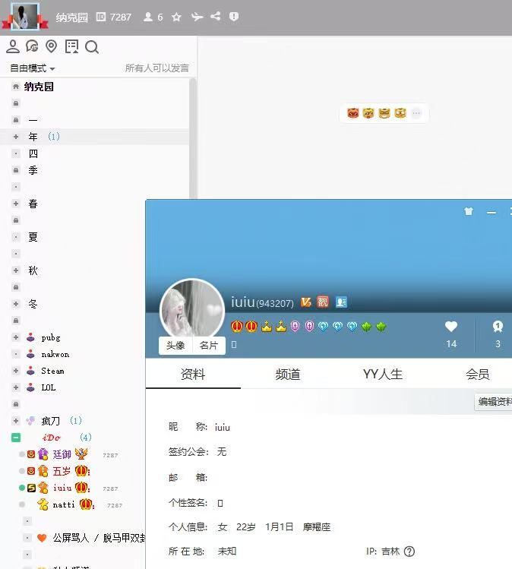Expand the 春 sub-channel
This screenshot has height=569, width=512.
pyautogui.click(x=16, y=204)
